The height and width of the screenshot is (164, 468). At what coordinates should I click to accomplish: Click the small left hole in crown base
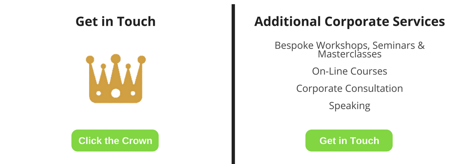98,93
